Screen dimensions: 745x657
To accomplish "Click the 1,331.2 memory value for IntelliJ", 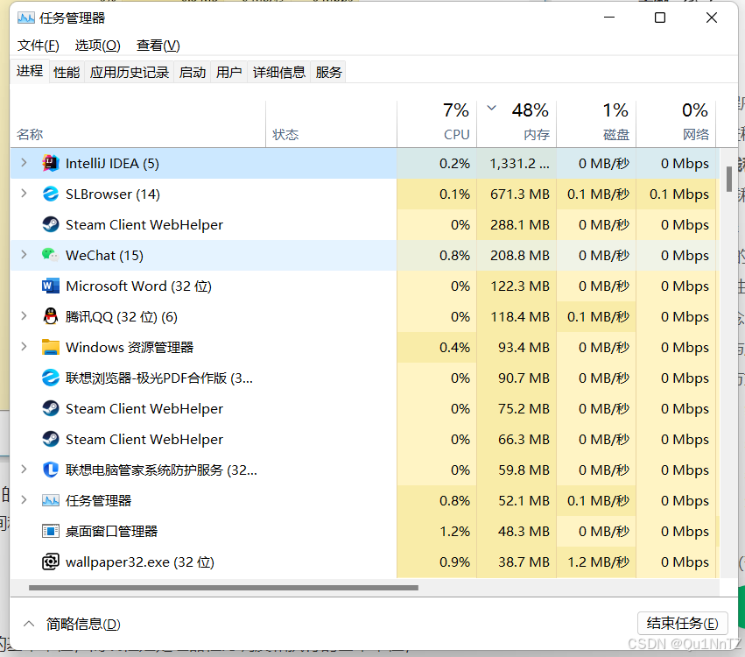I will pos(519,164).
